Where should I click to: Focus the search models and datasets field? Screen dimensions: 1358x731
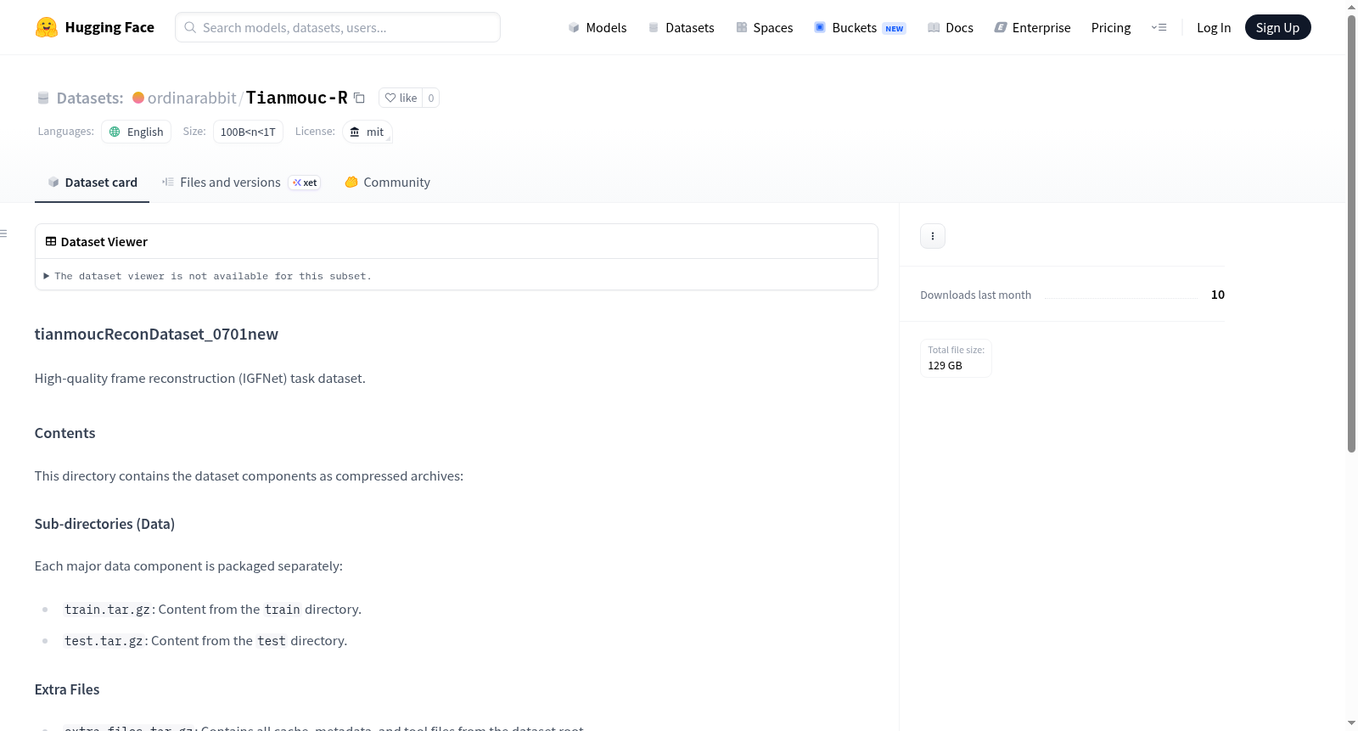coord(338,27)
